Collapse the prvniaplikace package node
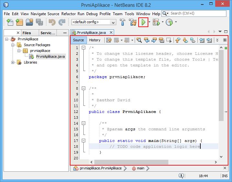Viewport: 232px width, 182px height. coord(19,51)
